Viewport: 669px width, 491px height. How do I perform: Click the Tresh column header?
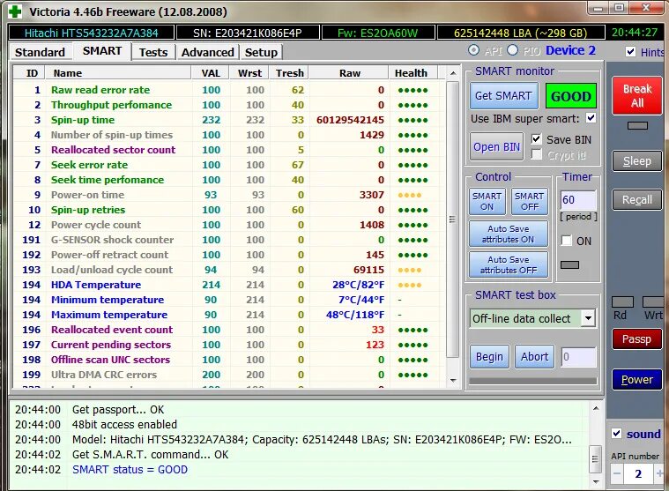pos(289,73)
